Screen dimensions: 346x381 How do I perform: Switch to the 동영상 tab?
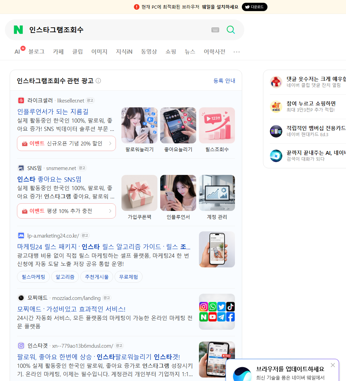149,52
